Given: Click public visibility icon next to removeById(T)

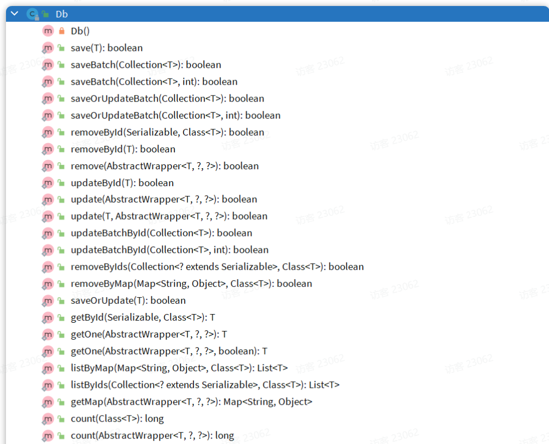Looking at the screenshot, I should tap(61, 149).
